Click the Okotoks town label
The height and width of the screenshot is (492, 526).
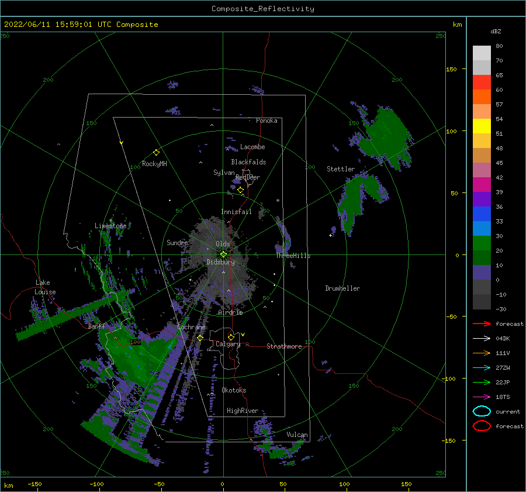click(234, 390)
